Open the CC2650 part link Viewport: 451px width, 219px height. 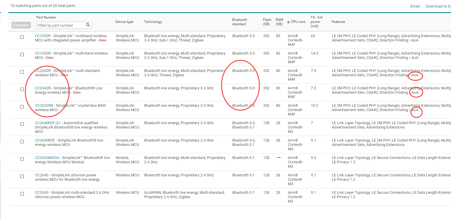pos(41,193)
